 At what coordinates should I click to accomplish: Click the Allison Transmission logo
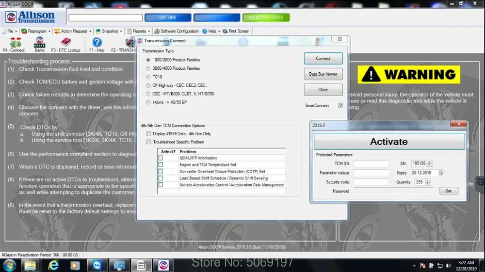30,17
